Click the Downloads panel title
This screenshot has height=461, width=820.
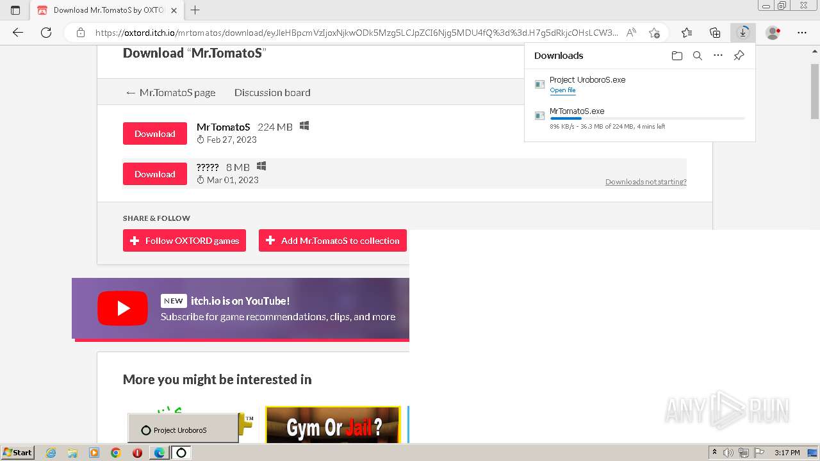pos(559,56)
